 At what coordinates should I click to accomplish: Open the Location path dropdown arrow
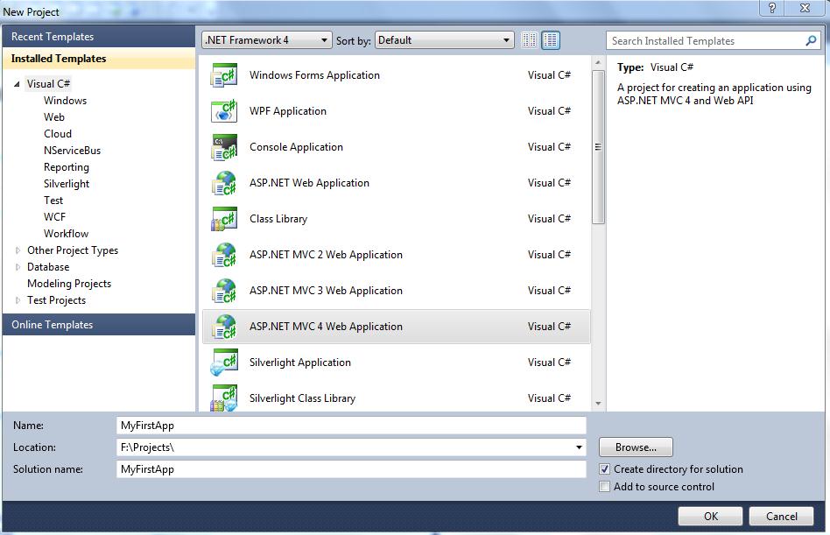click(579, 447)
